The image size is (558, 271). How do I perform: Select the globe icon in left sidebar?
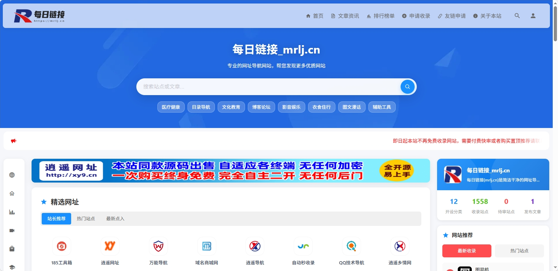point(12,175)
